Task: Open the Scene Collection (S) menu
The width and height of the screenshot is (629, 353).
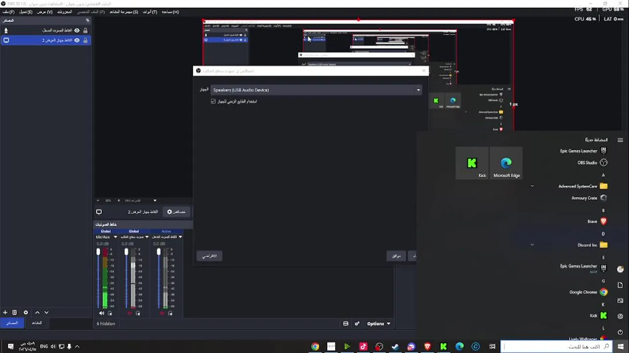Action: point(123,12)
